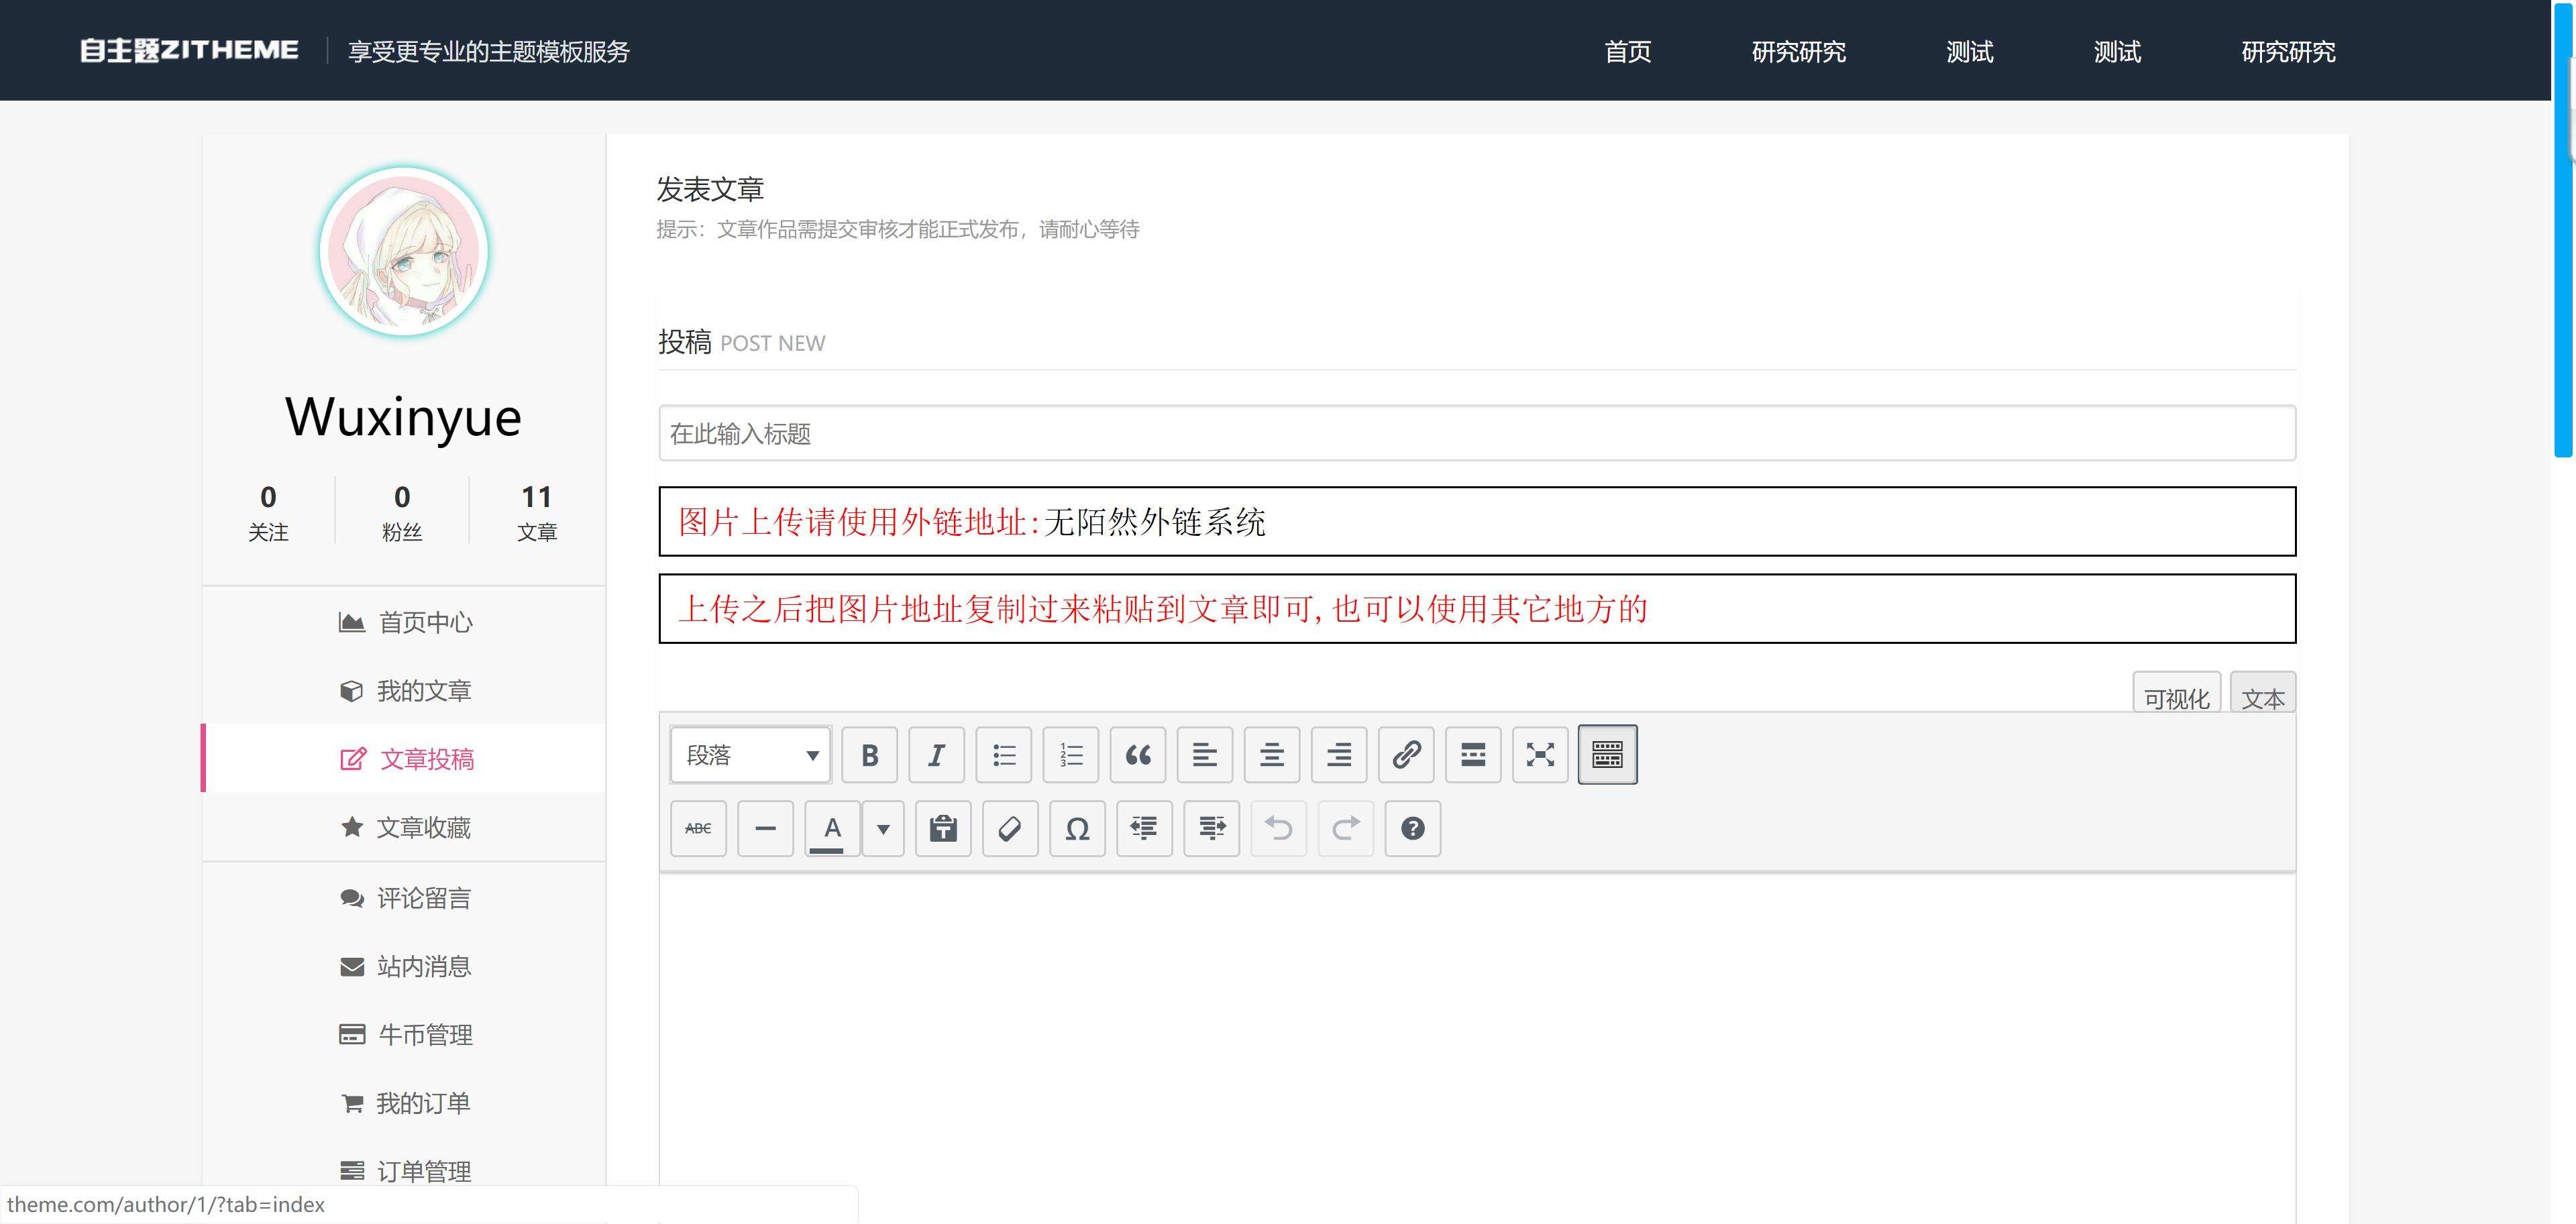Insert a horizontal line
This screenshot has height=1224, width=2576.
(765, 829)
